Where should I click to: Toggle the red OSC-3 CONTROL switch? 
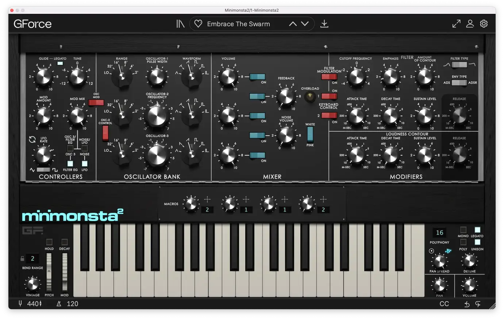[105, 133]
